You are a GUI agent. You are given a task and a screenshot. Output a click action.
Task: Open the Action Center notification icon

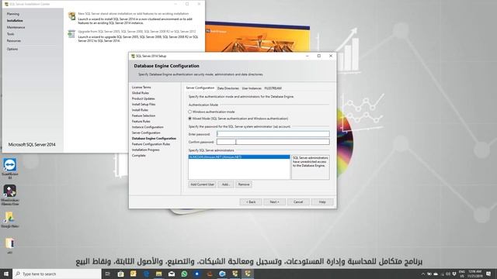tap(488, 274)
